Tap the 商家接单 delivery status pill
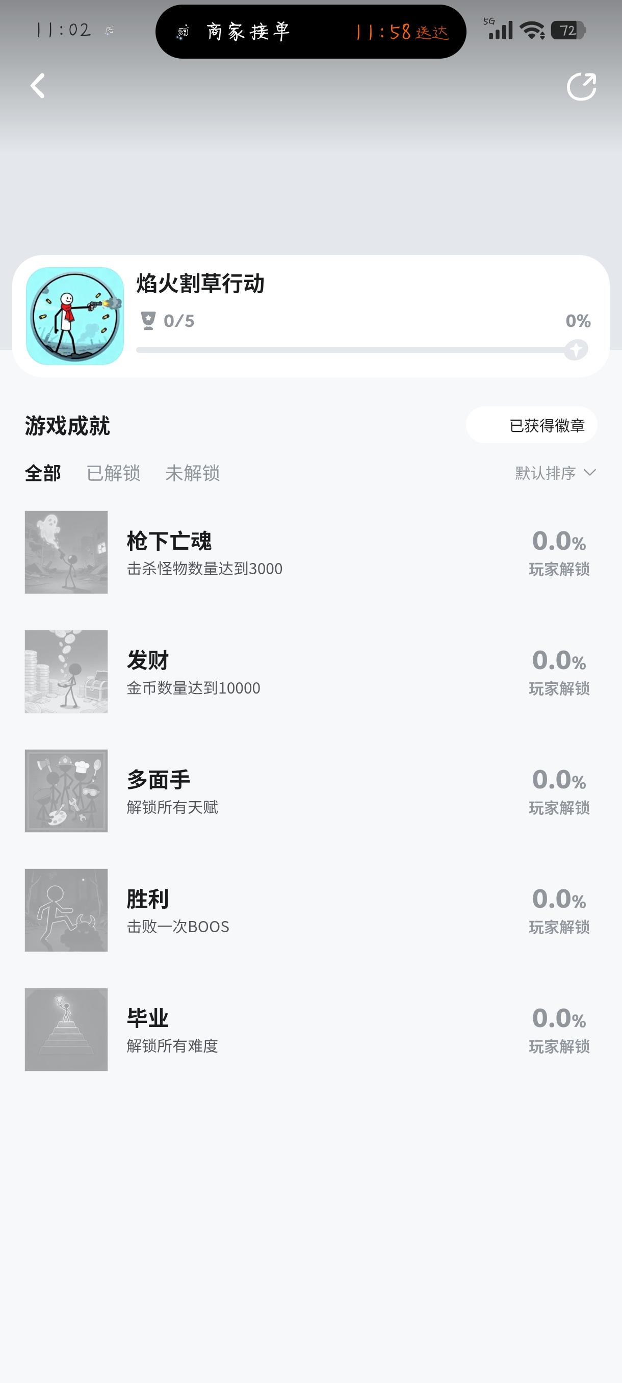 pos(310,32)
